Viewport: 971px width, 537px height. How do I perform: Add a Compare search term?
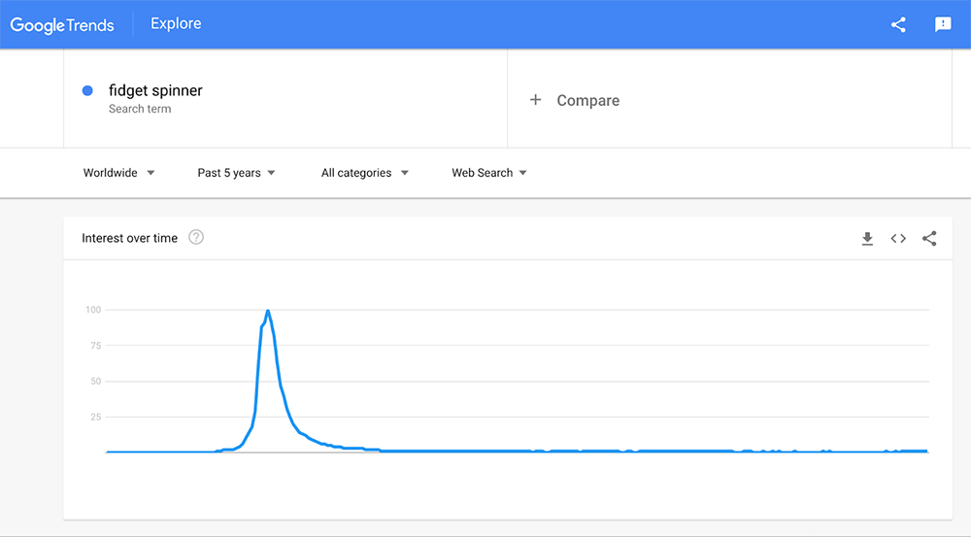coord(587,101)
